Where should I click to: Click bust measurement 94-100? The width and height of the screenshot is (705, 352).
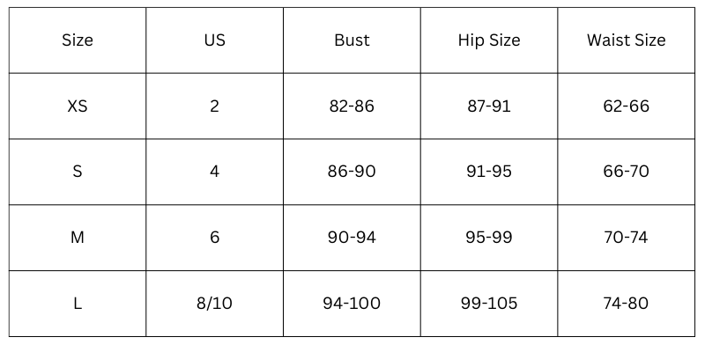tap(352, 304)
